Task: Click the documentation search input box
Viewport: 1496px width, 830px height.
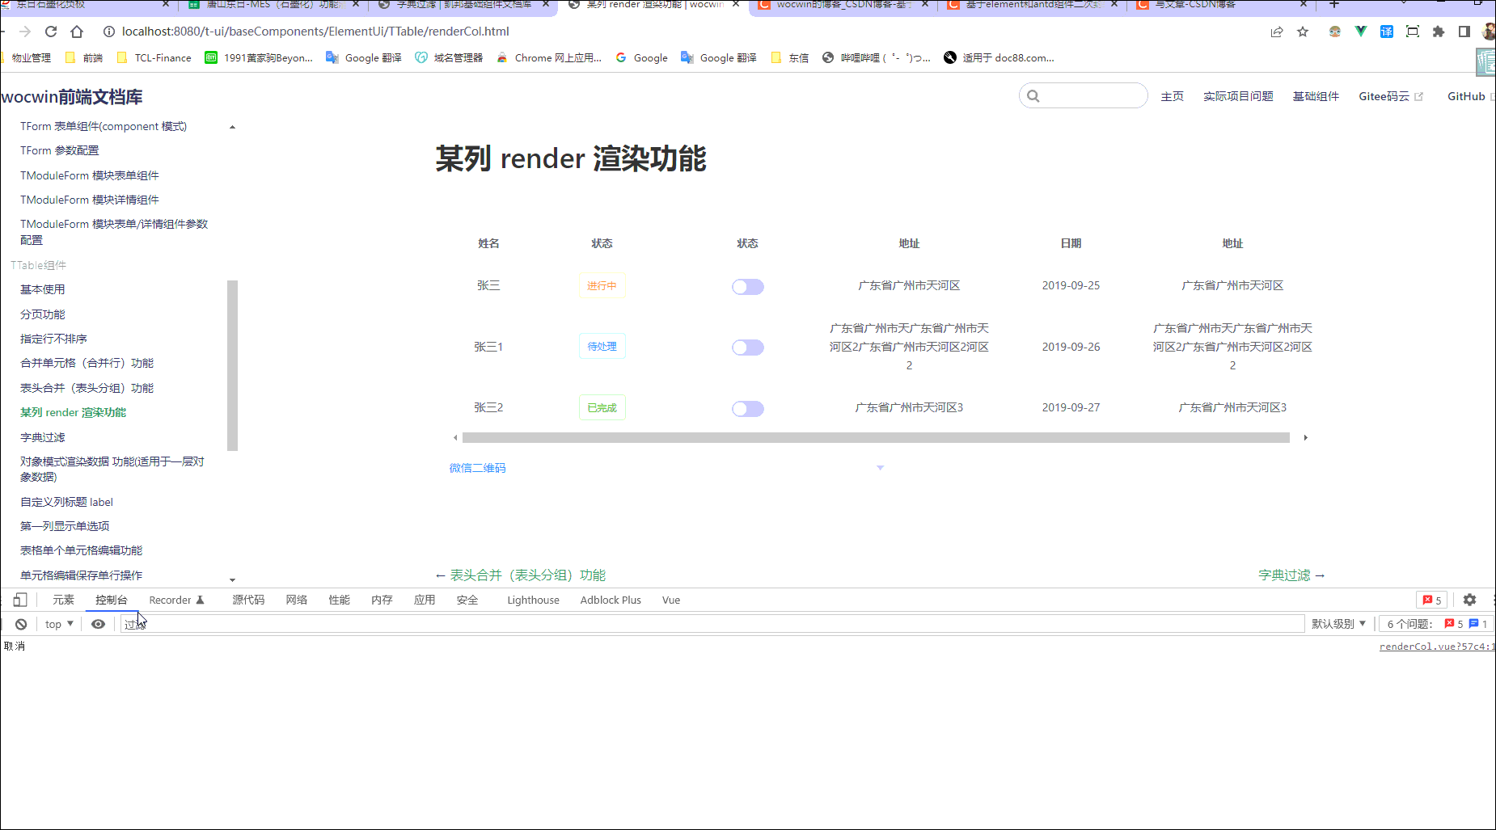Action: point(1084,95)
